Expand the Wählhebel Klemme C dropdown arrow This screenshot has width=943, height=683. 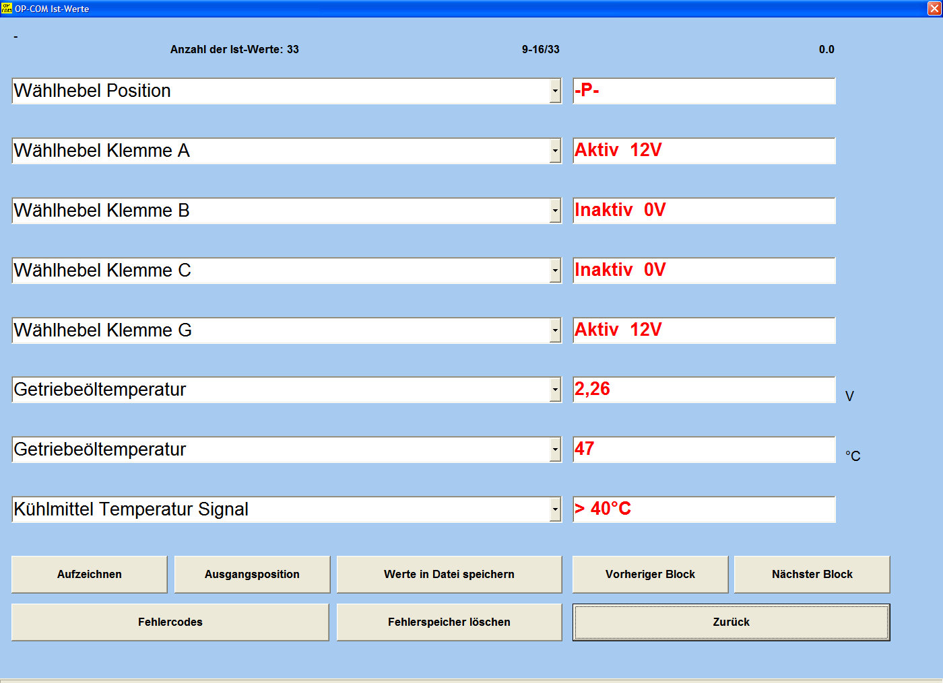pyautogui.click(x=555, y=271)
